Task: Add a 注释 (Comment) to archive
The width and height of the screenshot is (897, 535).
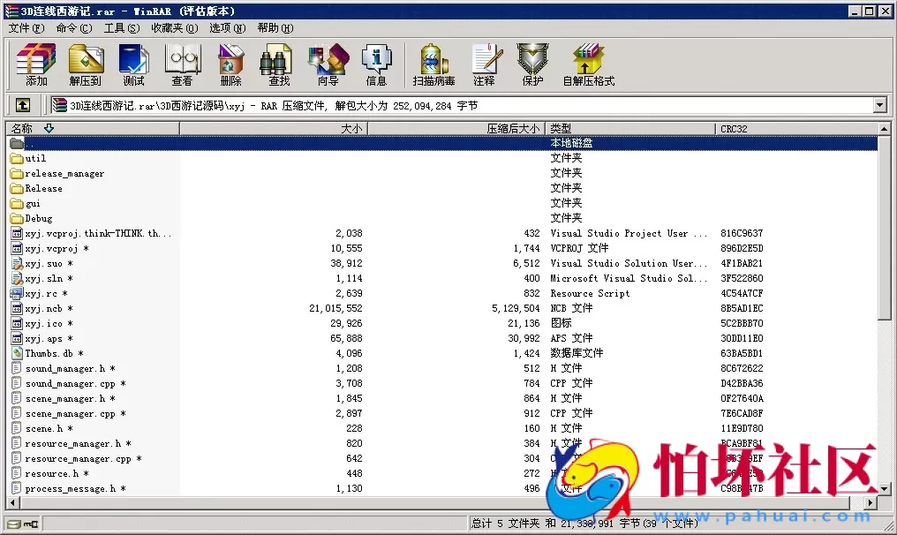Action: click(x=486, y=64)
